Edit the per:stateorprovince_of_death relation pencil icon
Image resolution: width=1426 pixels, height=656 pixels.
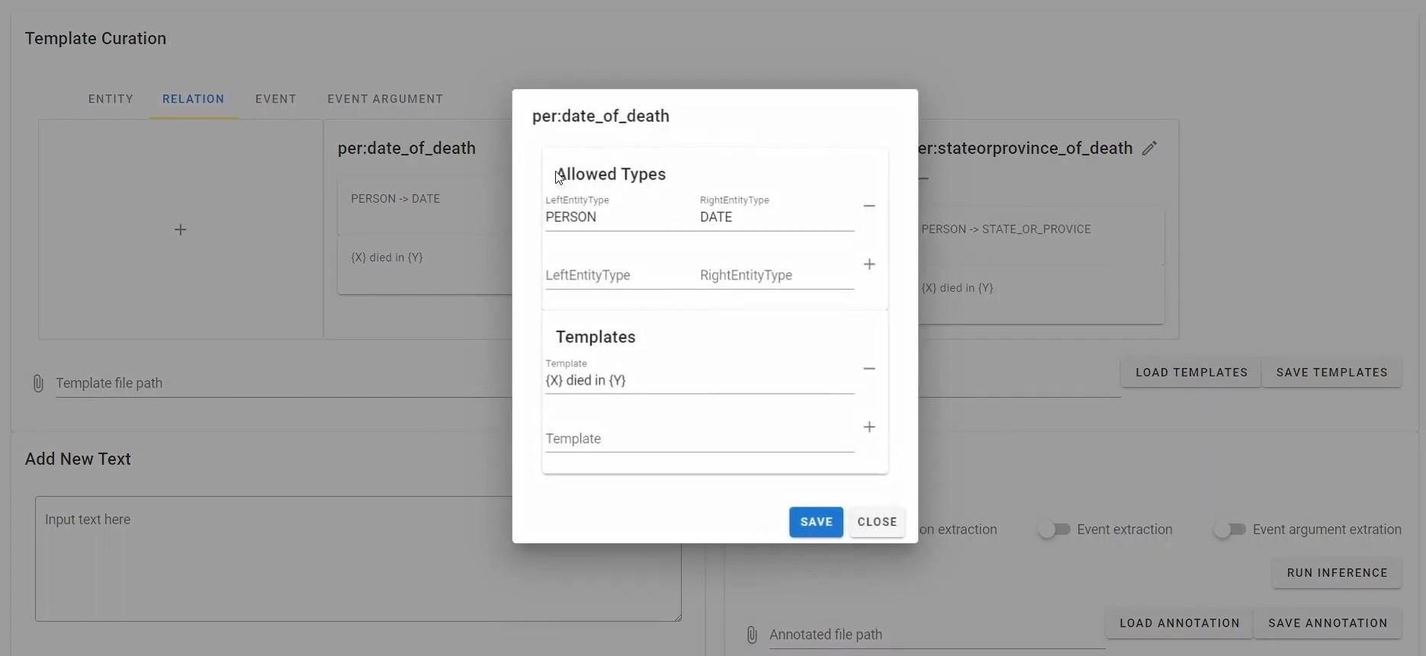coord(1149,149)
